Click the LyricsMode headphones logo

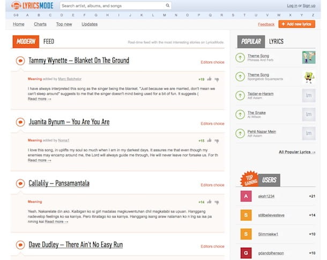click(16, 5)
